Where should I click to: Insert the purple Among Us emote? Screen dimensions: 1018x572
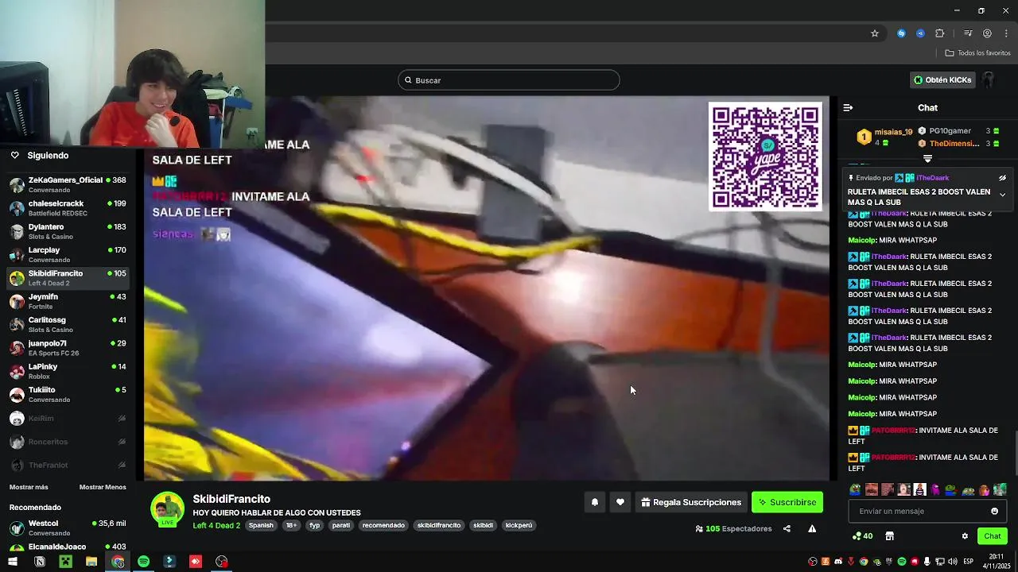936,489
